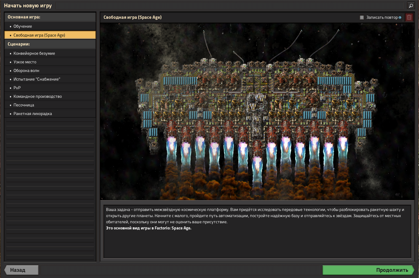Viewport: 419px width, 278px height.
Task: Click the Свободная игра (Space Age) preview title
Action: [132, 17]
